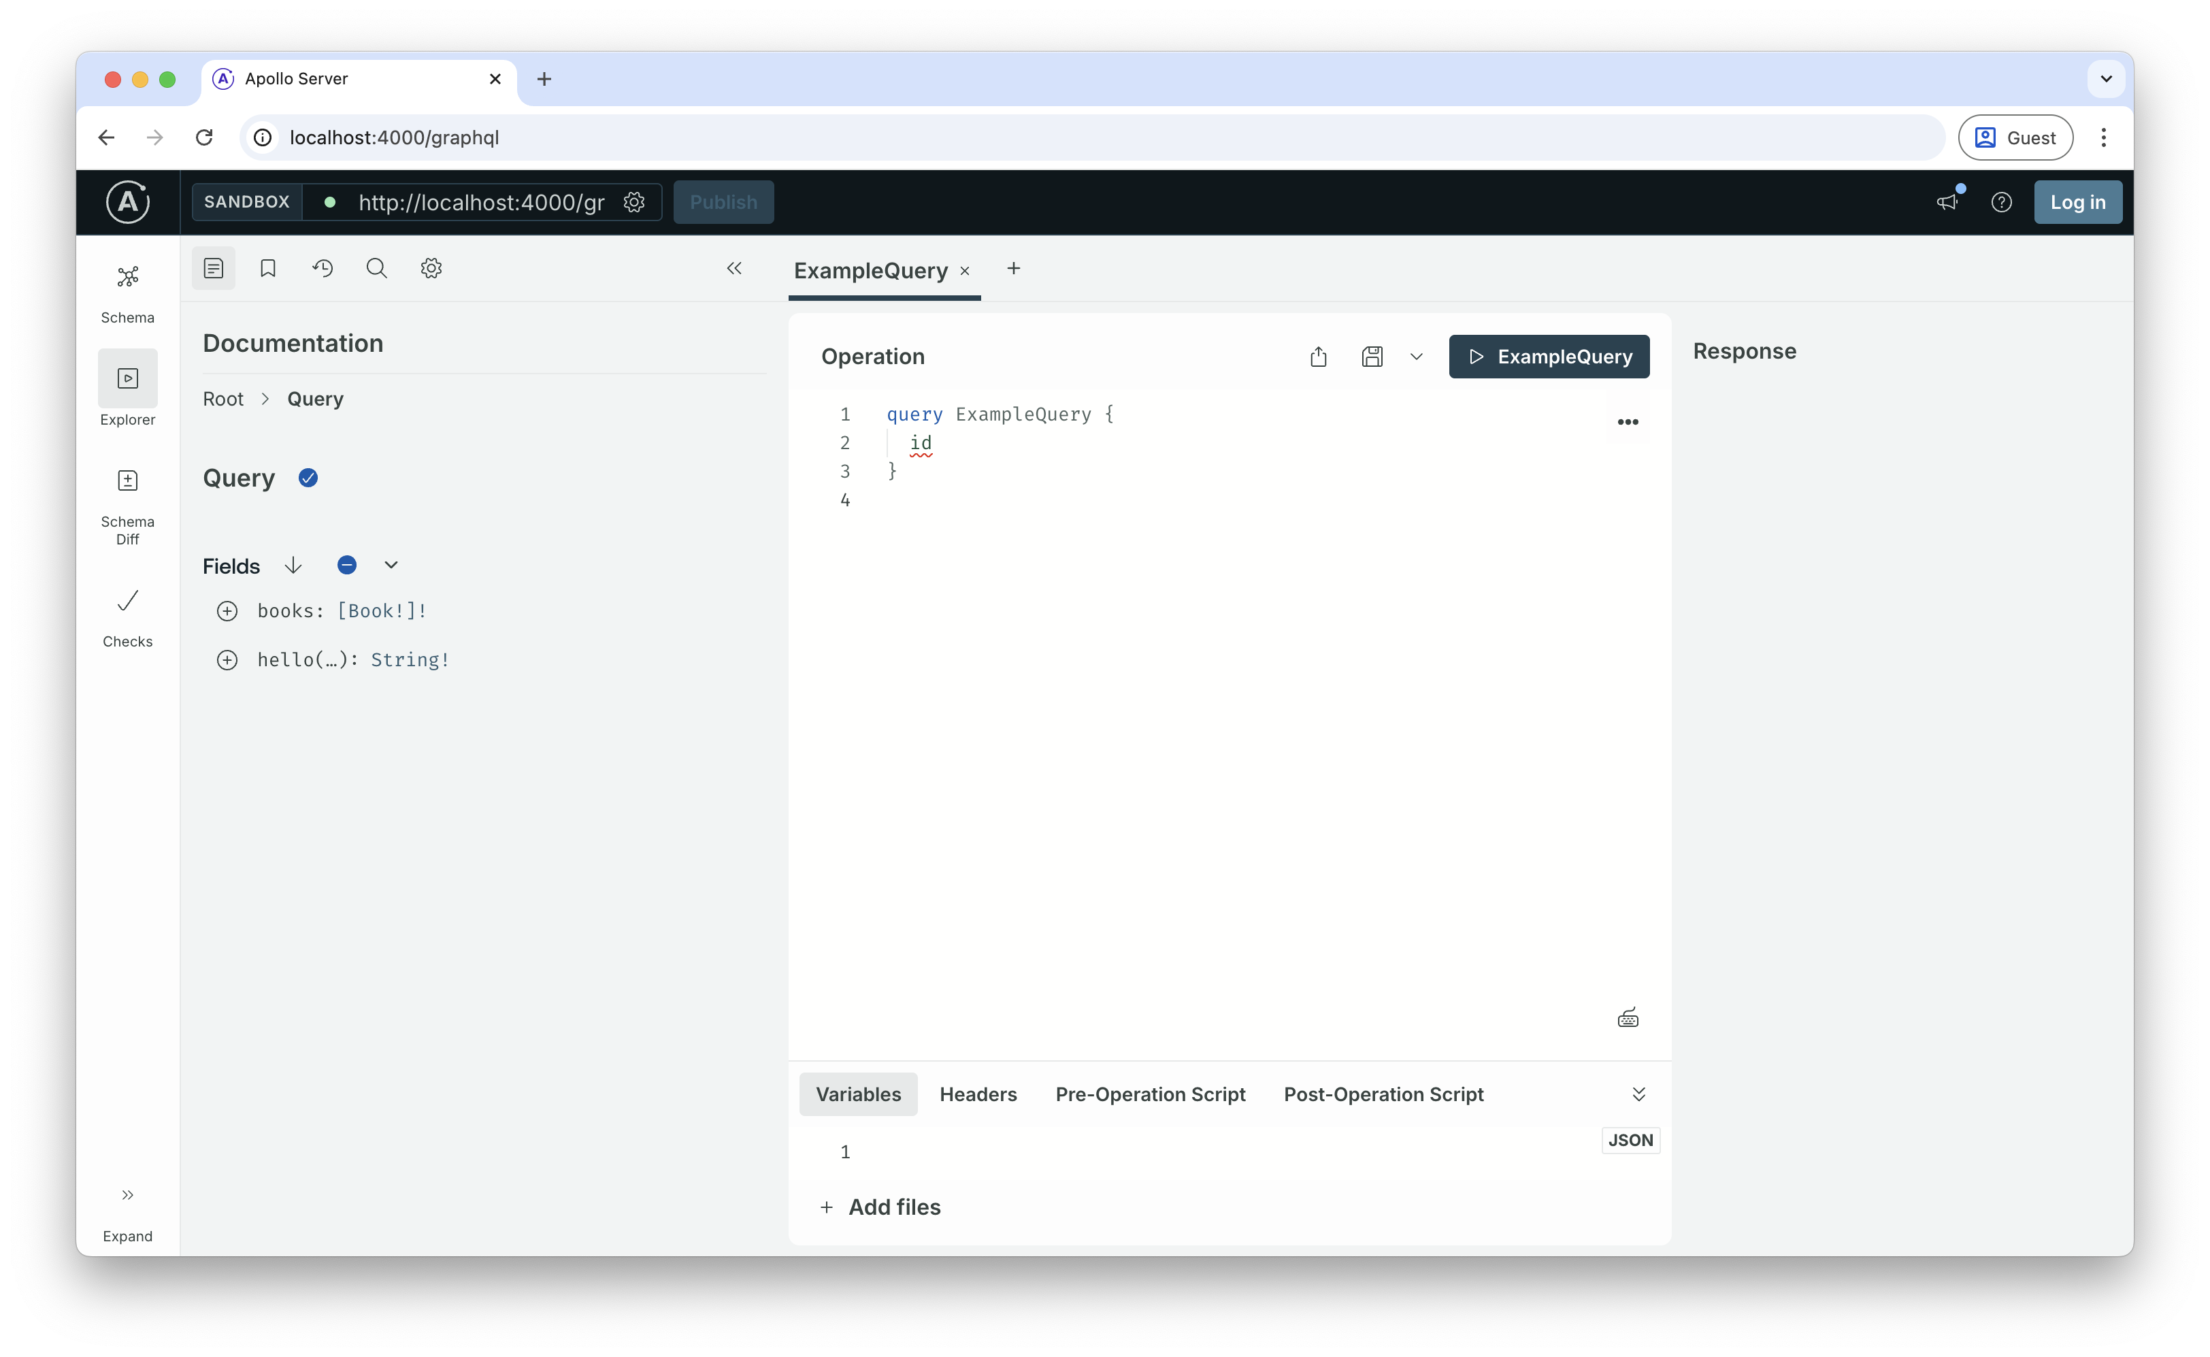Collapse the variables bottom panel
2210x1357 pixels.
coord(1638,1094)
